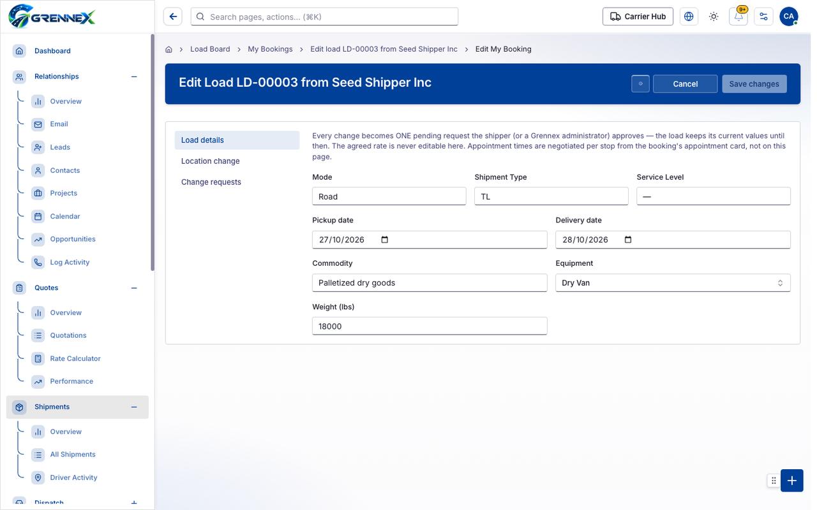Open Quotations under Quotes
817x510 pixels.
click(x=68, y=335)
